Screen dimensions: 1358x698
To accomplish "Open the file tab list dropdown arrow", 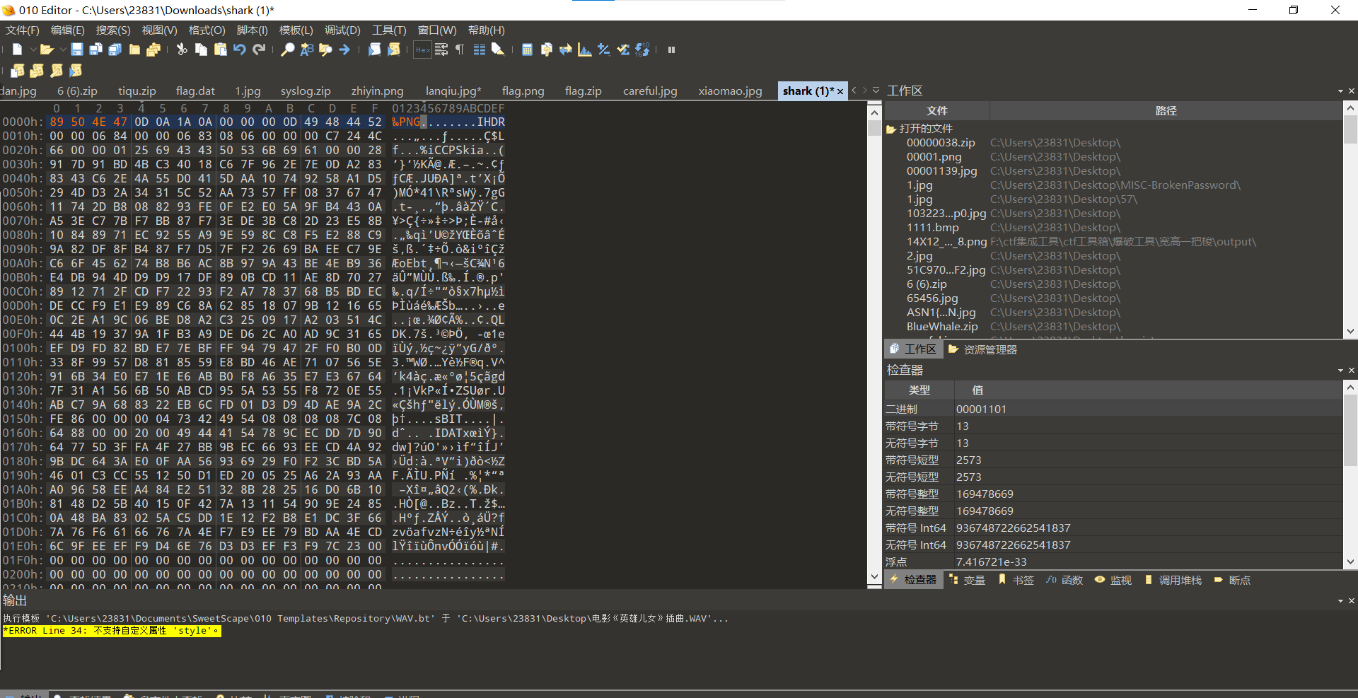I will (x=876, y=91).
